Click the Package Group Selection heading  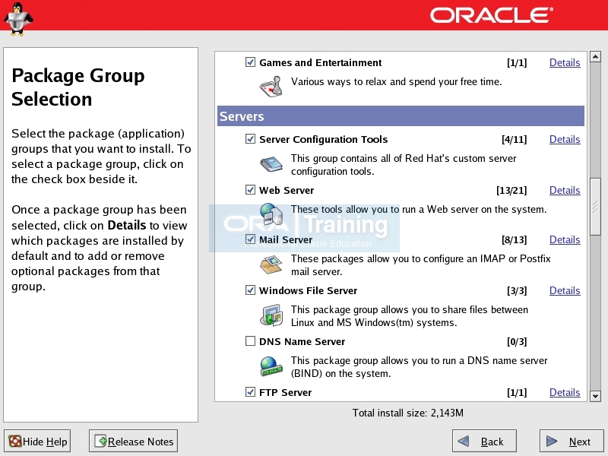(78, 87)
